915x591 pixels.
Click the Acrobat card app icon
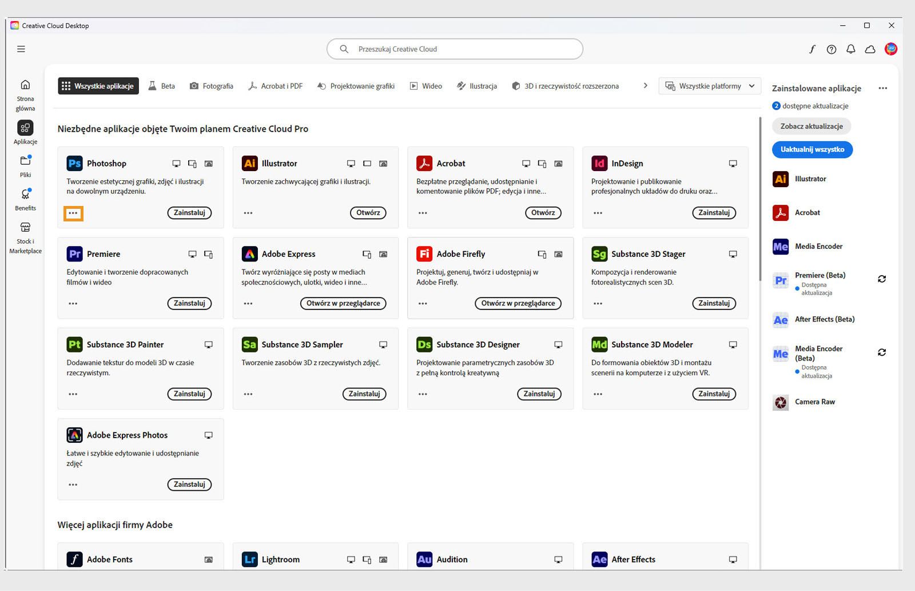click(424, 164)
